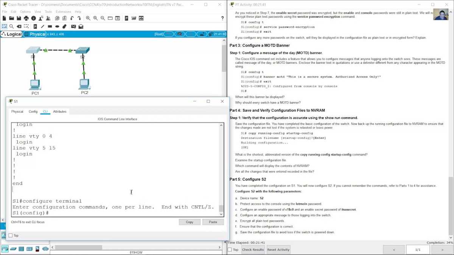This screenshot has width=454, height=255.
Task: Click the Redo arrow icon
Action: (79, 18)
